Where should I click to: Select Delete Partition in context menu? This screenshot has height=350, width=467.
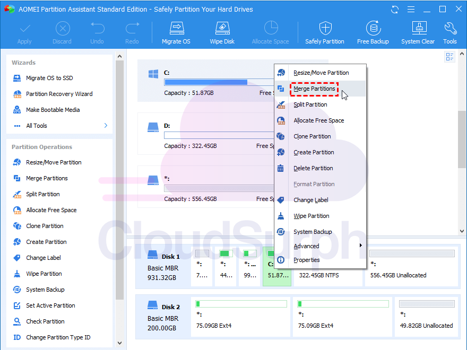click(x=320, y=168)
